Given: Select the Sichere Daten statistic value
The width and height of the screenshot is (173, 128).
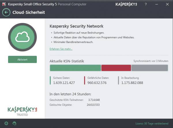Looking at the screenshot, I should pos(64,83).
